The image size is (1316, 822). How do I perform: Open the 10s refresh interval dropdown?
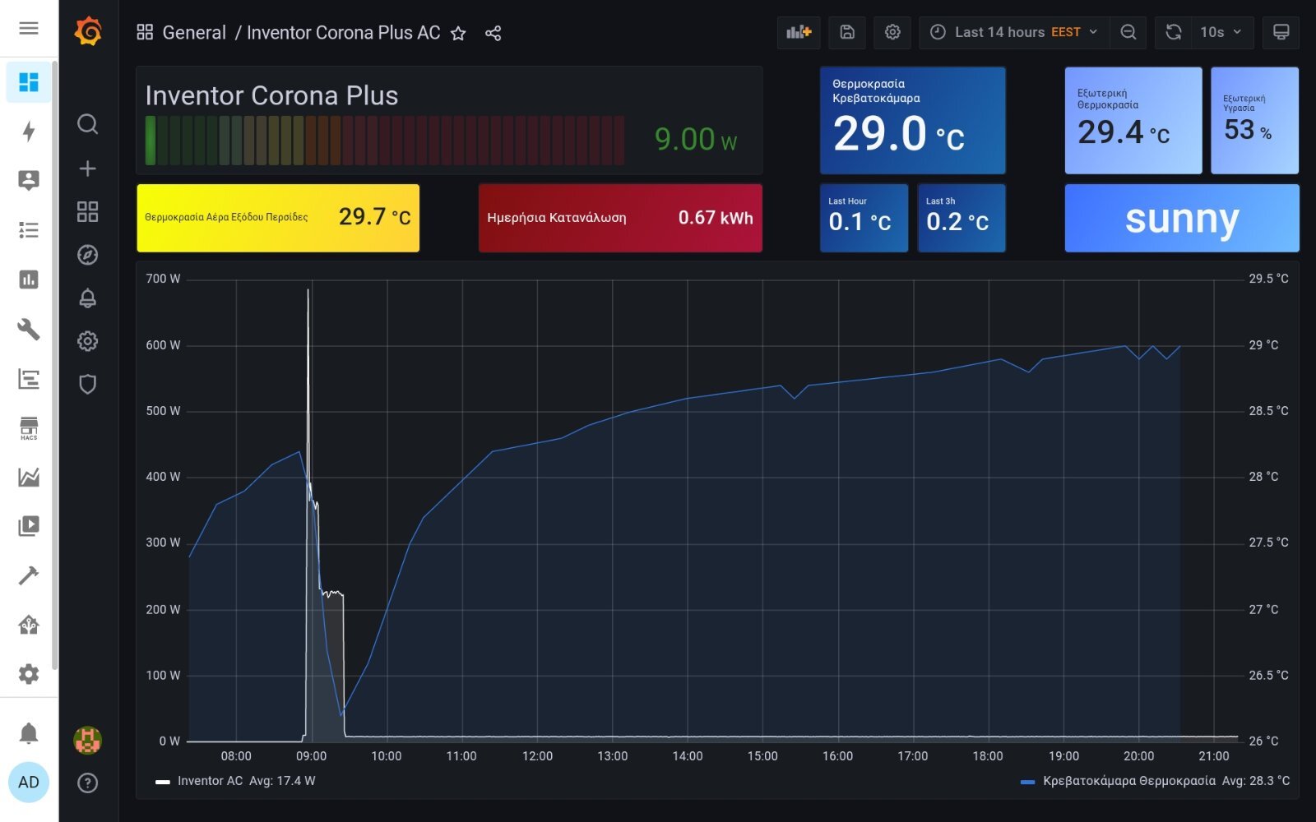click(1222, 32)
